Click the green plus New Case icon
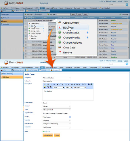The image size is (130, 141). [x=26, y=14]
